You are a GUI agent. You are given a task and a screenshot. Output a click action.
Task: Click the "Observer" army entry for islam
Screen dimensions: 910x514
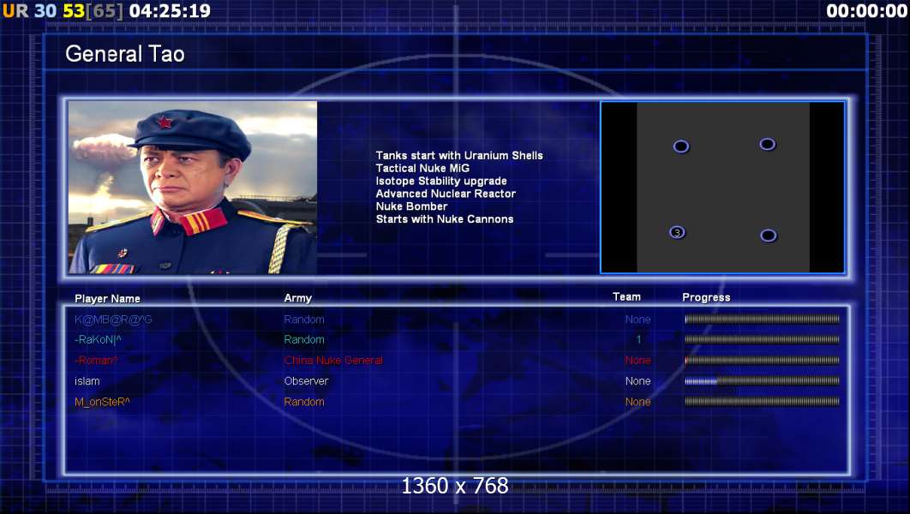pos(306,381)
